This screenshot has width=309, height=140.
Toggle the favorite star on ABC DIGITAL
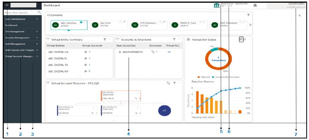[81, 22]
